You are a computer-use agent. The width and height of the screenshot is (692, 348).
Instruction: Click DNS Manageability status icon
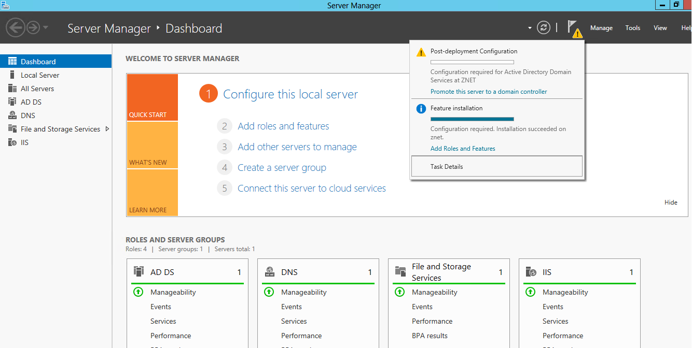[269, 292]
